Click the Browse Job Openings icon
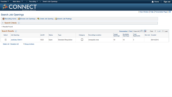The height and width of the screenshot is (97, 172). [19, 19]
